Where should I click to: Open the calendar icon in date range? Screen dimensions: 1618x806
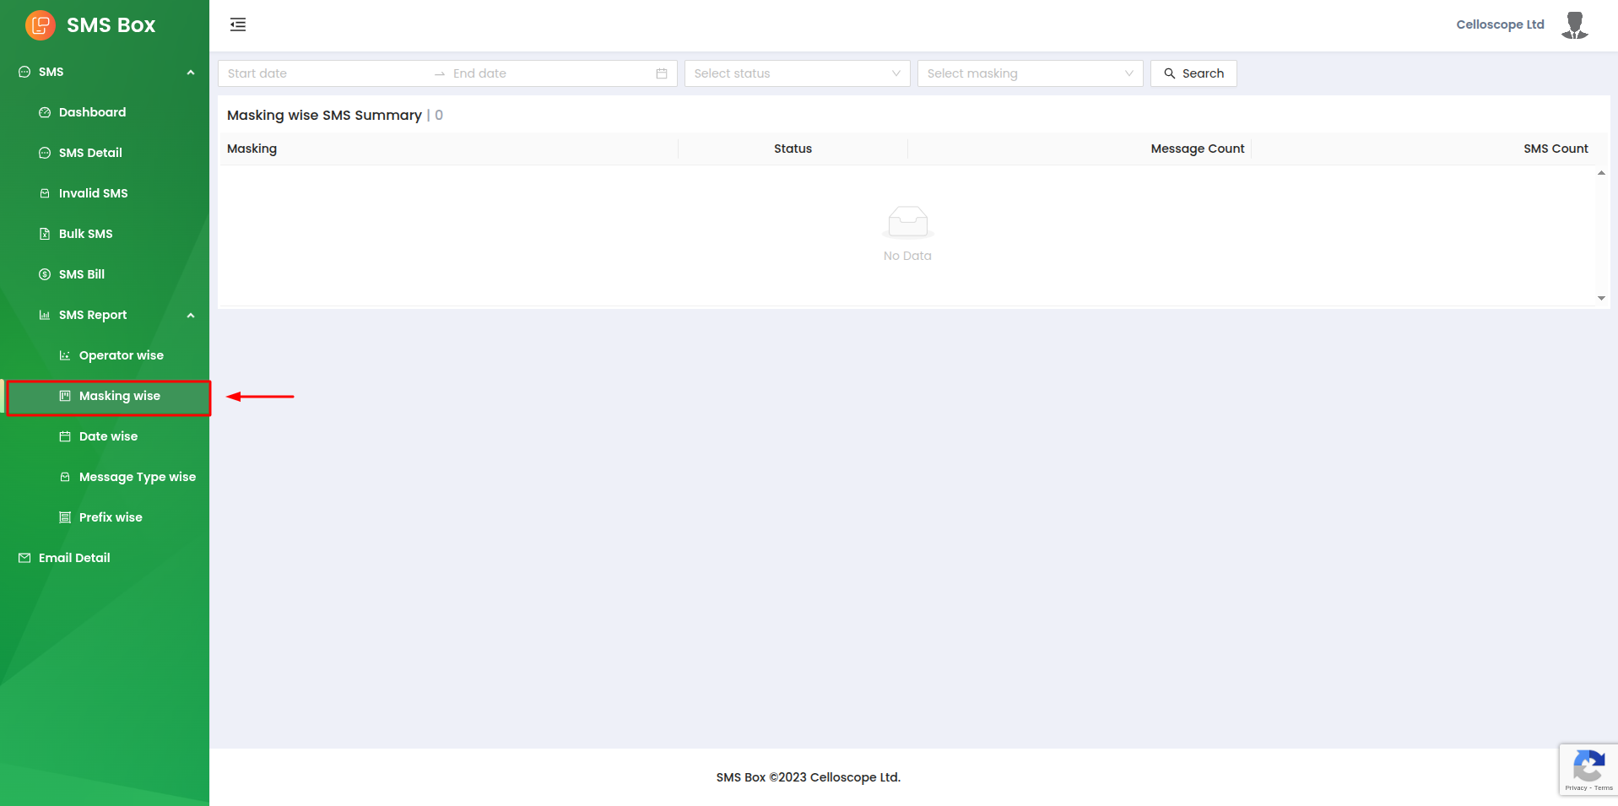[x=662, y=73]
